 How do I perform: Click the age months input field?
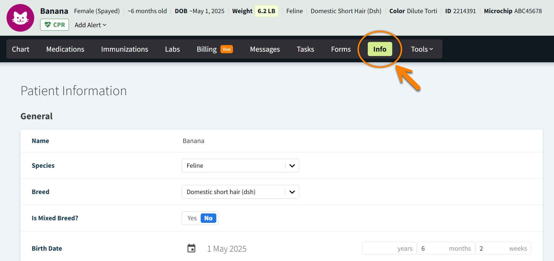click(x=433, y=248)
